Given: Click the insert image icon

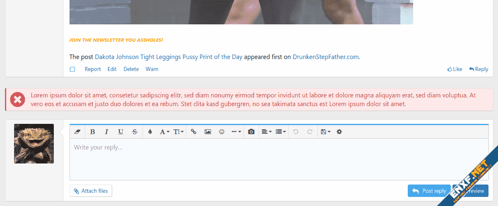Looking at the screenshot, I should click(x=208, y=132).
